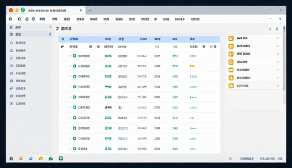Open the orange cloud icon in the taskbar

tap(41, 158)
